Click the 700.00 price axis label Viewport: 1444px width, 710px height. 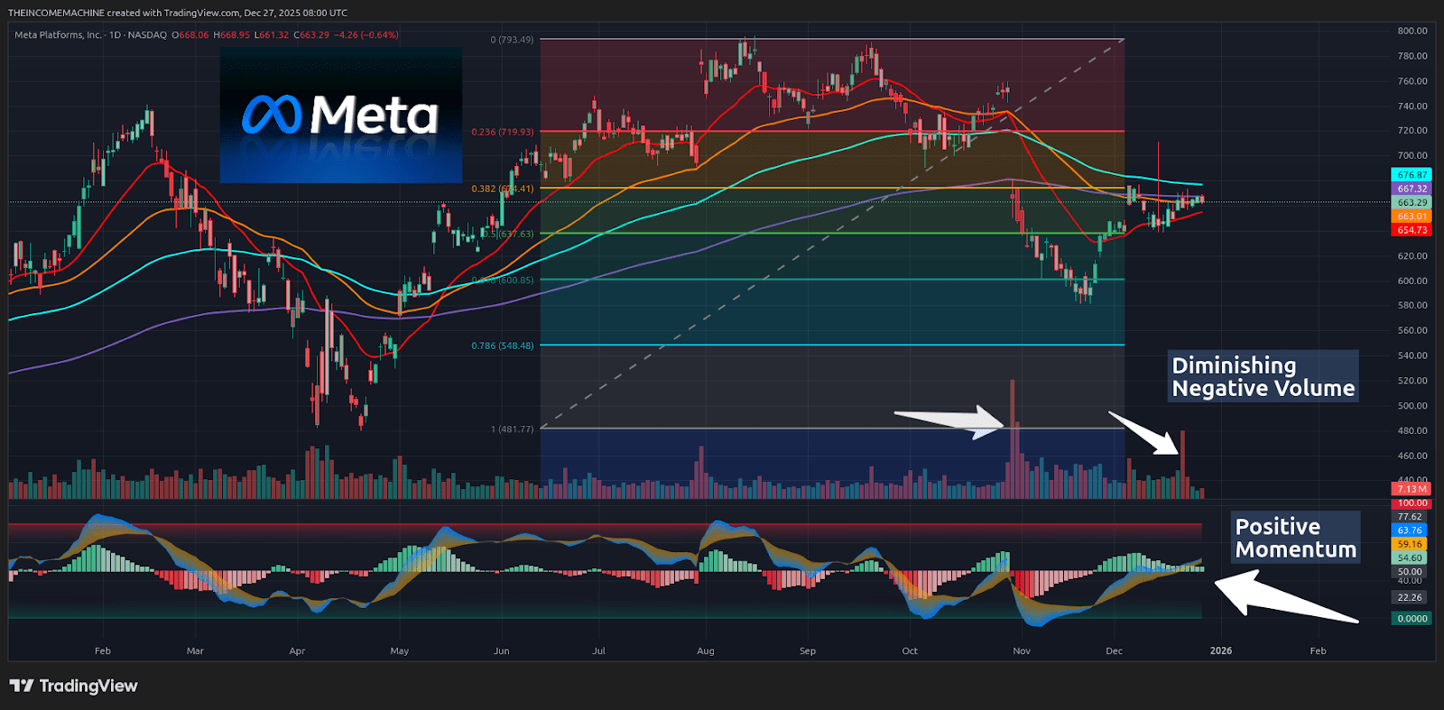[1412, 156]
